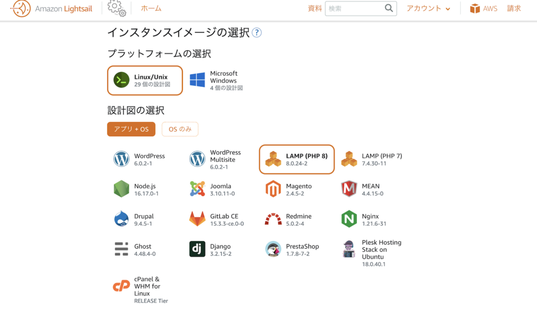Click the 検索 search input field
Image resolution: width=537 pixels, height=310 pixels.
[x=355, y=8]
